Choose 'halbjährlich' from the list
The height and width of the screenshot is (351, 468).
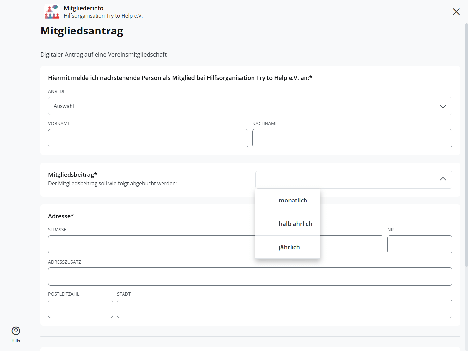(295, 224)
